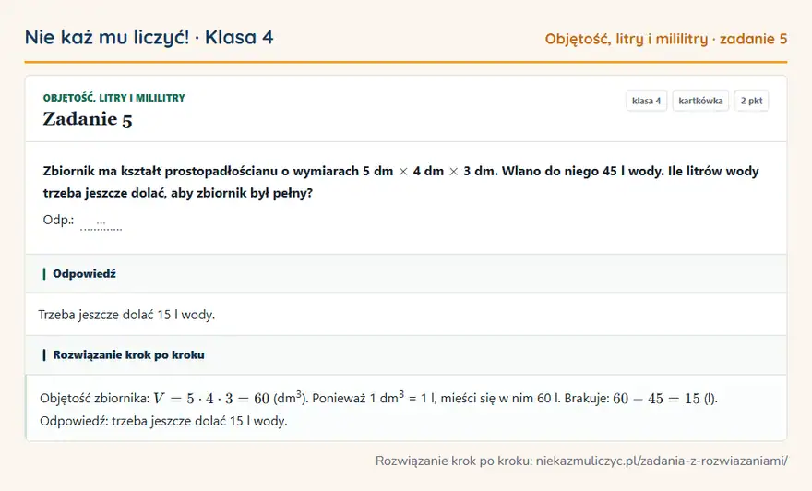Click the '2 pkt' badge
812x491 pixels.
(751, 101)
